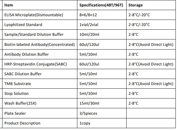Select the 15ml/30ml specification value
Viewport: 177px width, 130px height.
89,103
